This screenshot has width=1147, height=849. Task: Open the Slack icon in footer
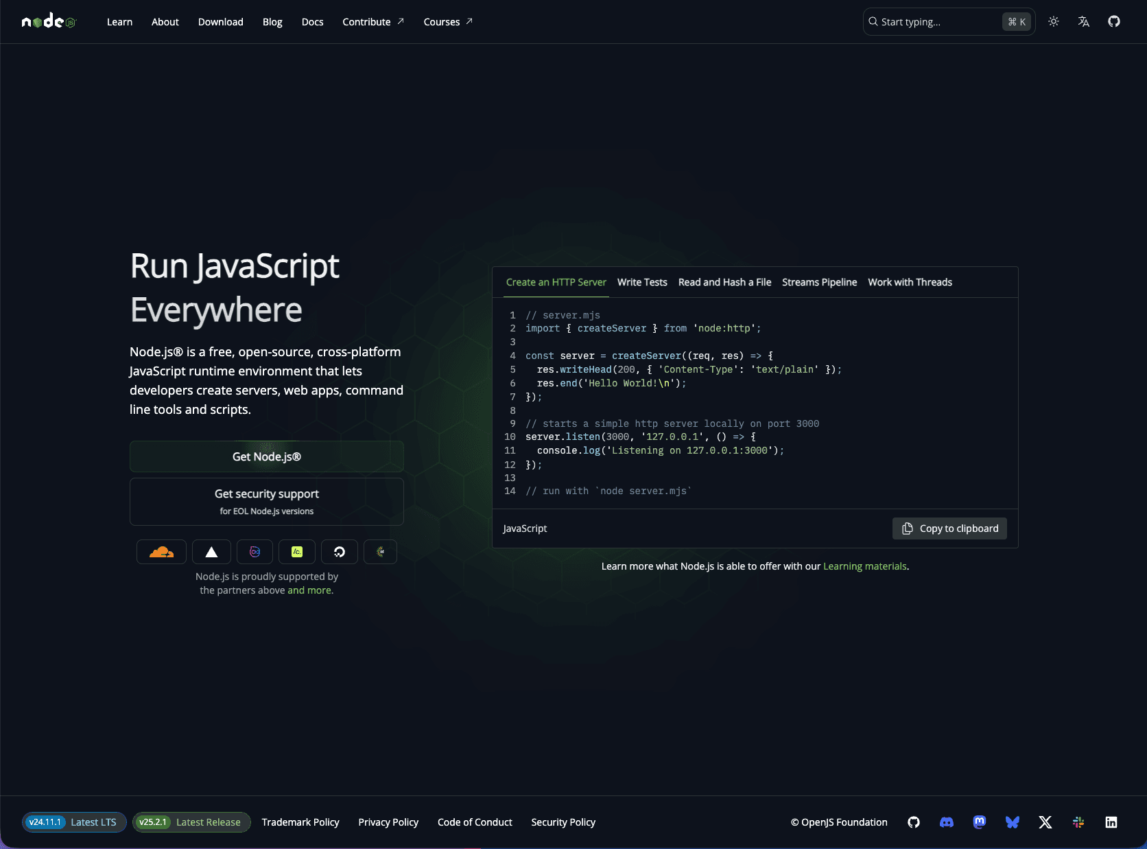point(1078,822)
